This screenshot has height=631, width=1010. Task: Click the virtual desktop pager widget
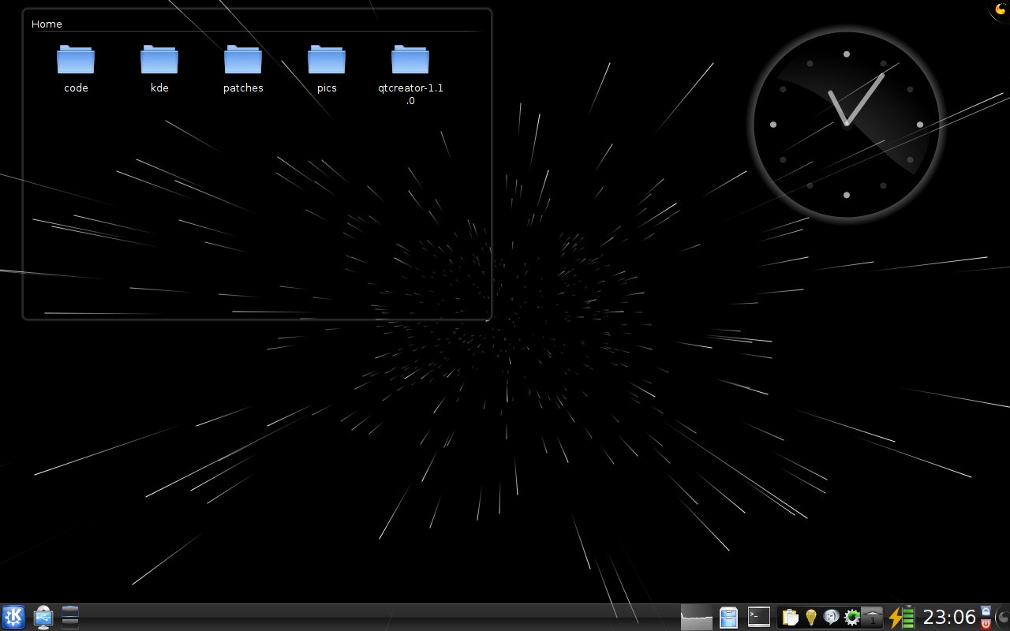click(x=70, y=617)
